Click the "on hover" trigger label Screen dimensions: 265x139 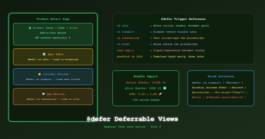(123, 44)
